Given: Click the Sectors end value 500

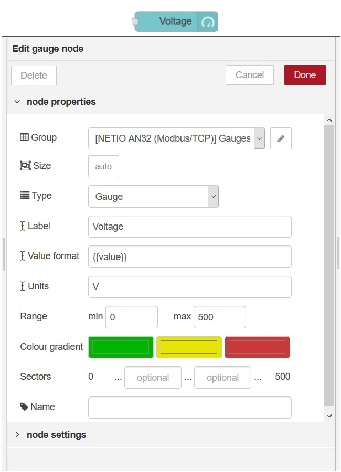Looking at the screenshot, I should pos(283,377).
